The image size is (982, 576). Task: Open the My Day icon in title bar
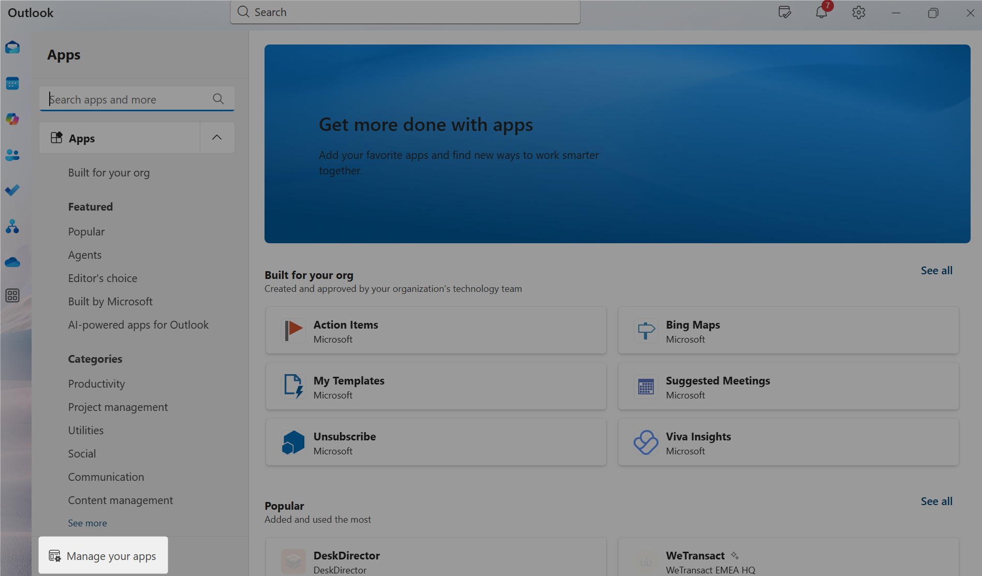click(x=785, y=12)
